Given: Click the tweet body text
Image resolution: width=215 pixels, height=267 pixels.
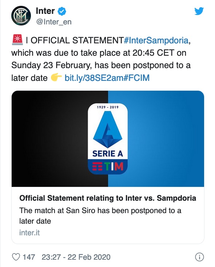Looking at the screenshot, I should coord(101,59).
